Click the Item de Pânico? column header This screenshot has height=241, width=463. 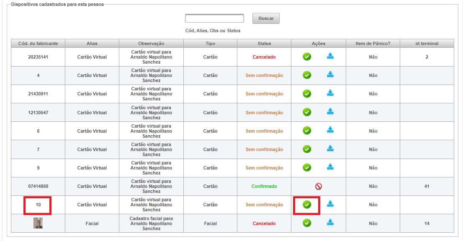373,44
